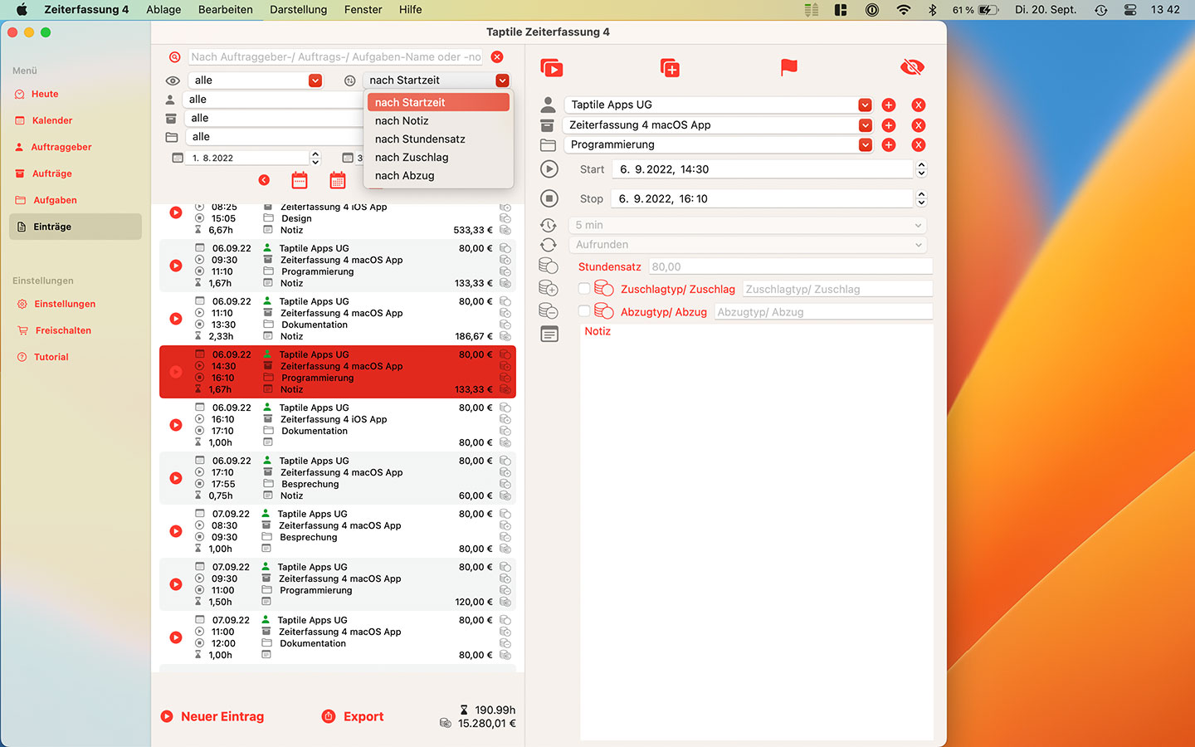Clear the search field with red X
Image resolution: width=1195 pixels, height=747 pixels.
pos(497,57)
